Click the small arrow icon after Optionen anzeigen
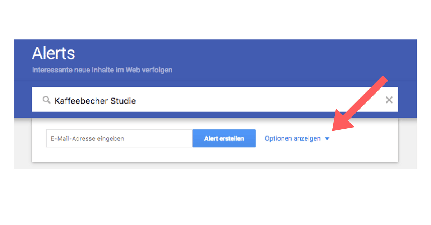Viewport: 431px width, 225px height. [x=327, y=139]
